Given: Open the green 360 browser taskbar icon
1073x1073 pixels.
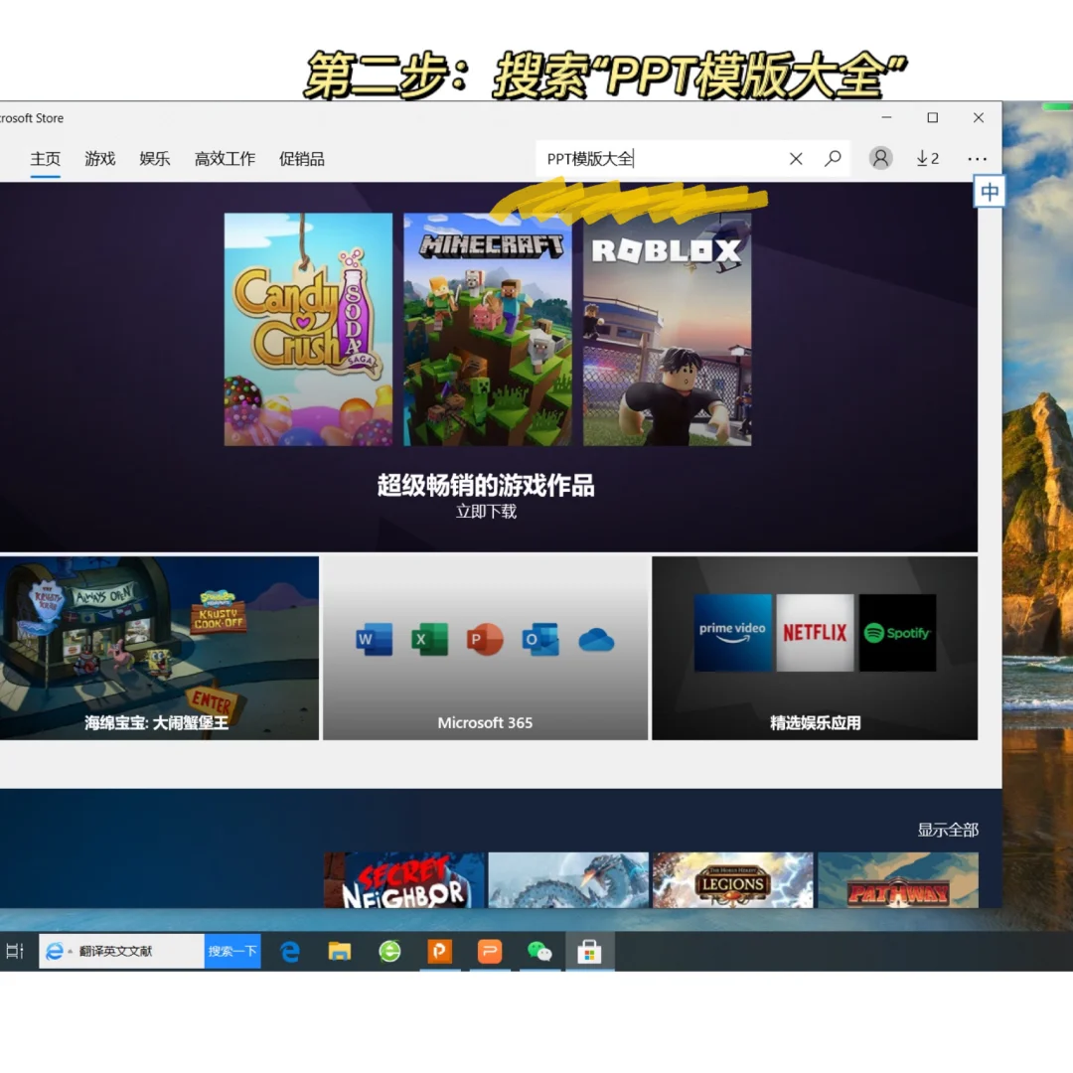Looking at the screenshot, I should click(x=389, y=951).
